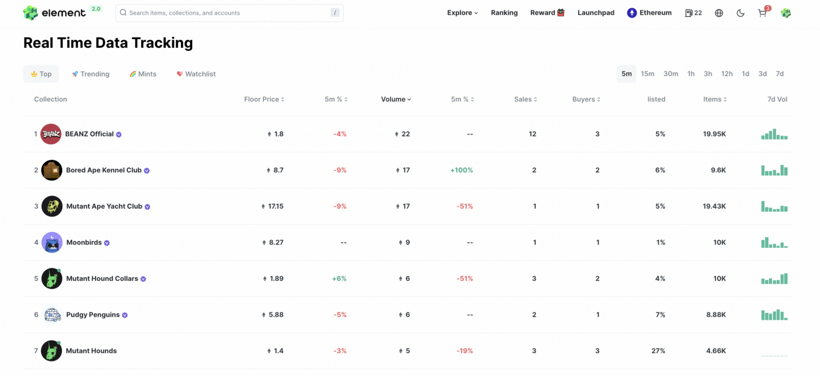Image resolution: width=820 pixels, height=376 pixels.
Task: Focus the search items and collections field
Action: click(x=229, y=13)
